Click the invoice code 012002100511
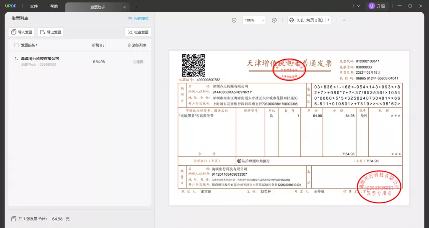The height and width of the screenshot is (228, 429). [x=367, y=61]
